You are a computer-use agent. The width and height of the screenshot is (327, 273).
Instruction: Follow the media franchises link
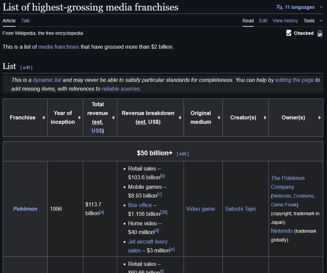click(59, 47)
